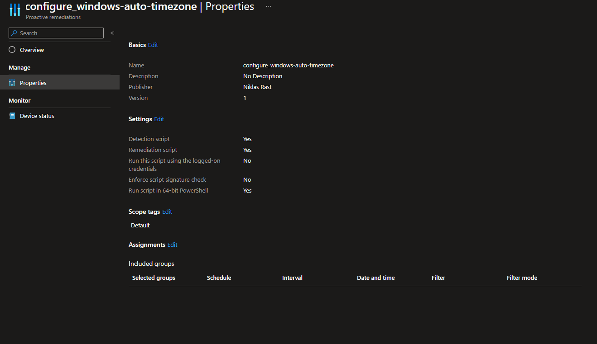The image size is (597, 344).
Task: Open the ellipsis more options menu
Action: pos(269,7)
